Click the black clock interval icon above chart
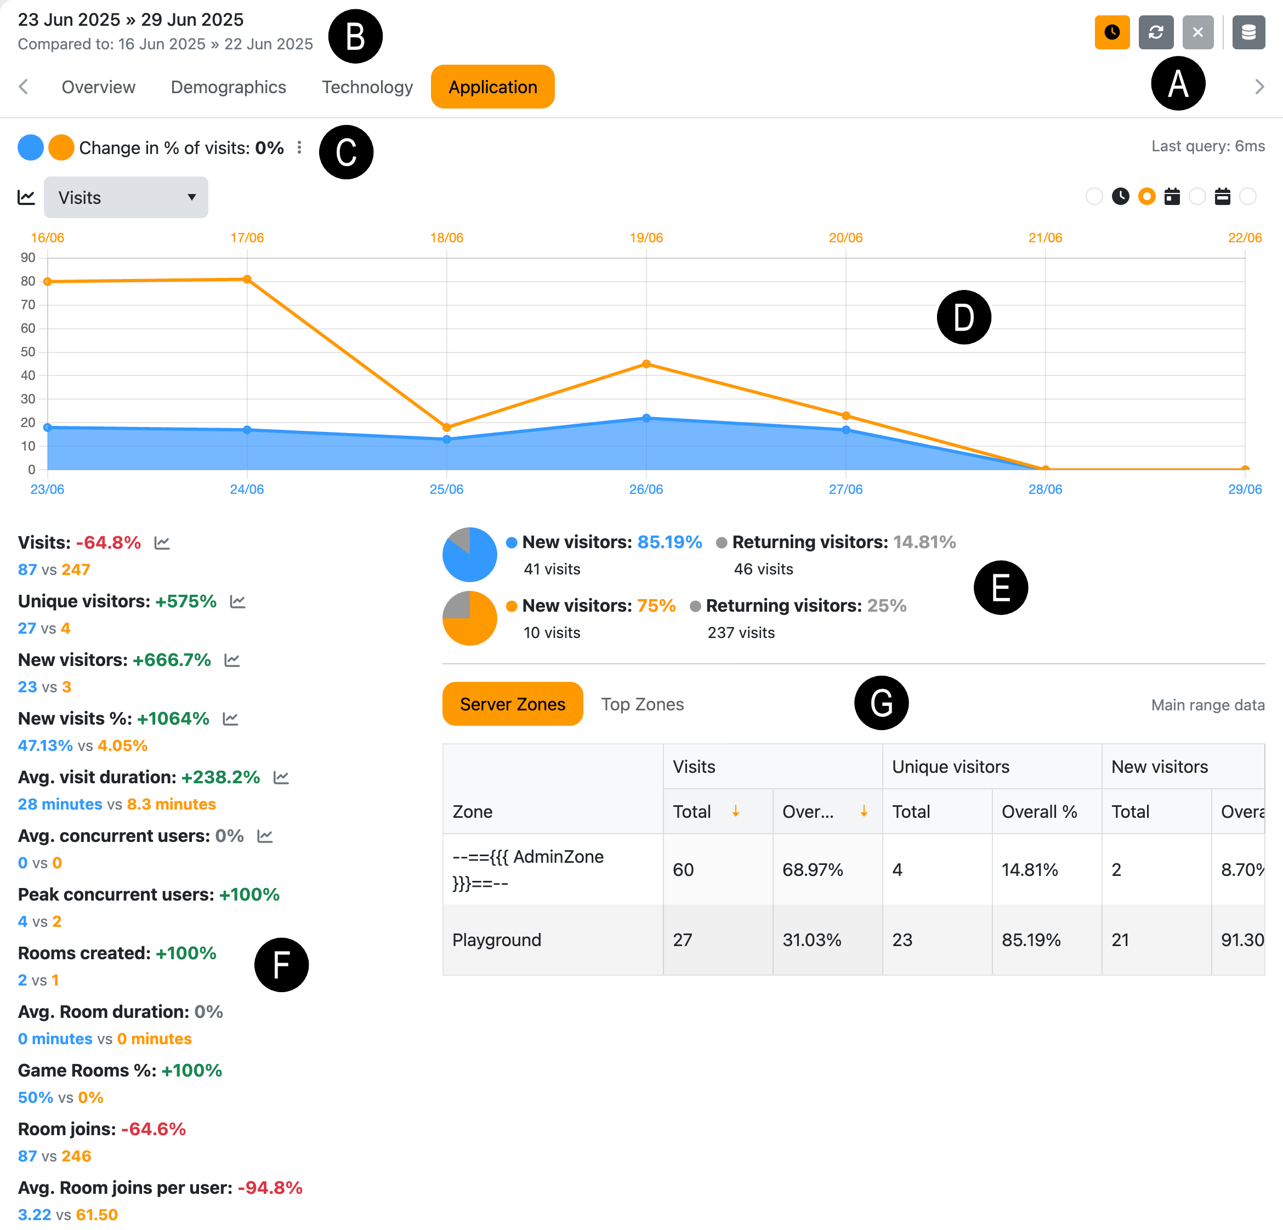Image resolution: width=1283 pixels, height=1230 pixels. click(x=1121, y=196)
